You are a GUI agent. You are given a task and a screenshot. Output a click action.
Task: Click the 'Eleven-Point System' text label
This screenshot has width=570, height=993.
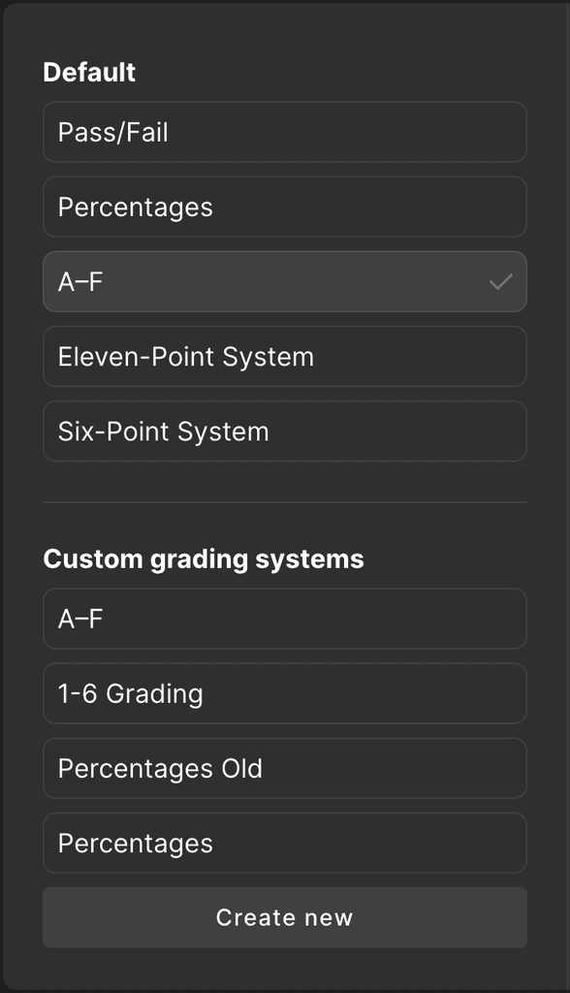point(186,357)
